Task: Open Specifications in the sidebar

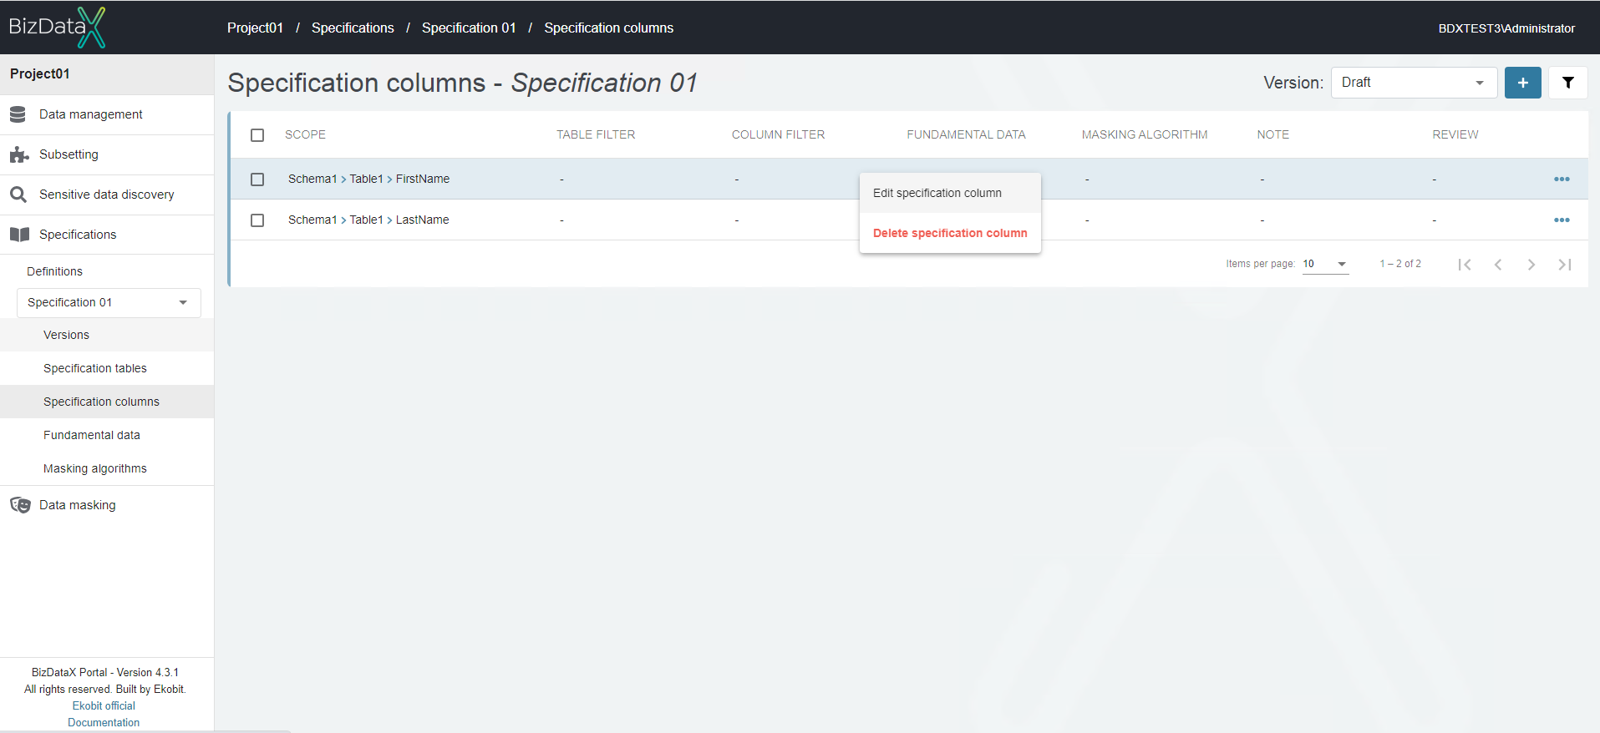Action: [107, 235]
